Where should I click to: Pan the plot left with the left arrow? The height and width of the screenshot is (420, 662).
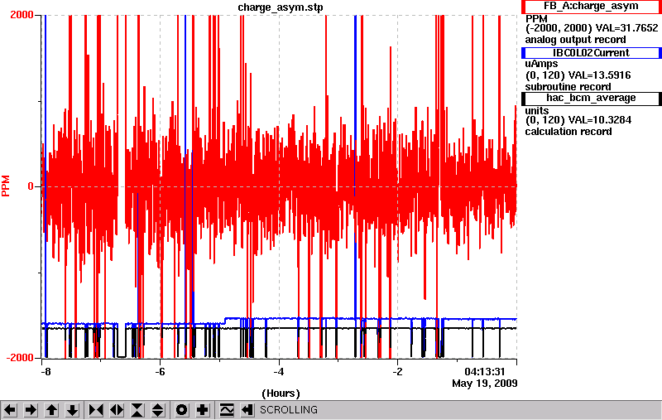click(x=10, y=410)
